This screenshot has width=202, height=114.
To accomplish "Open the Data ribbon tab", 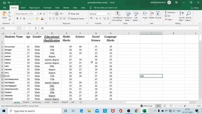I will [57, 8].
